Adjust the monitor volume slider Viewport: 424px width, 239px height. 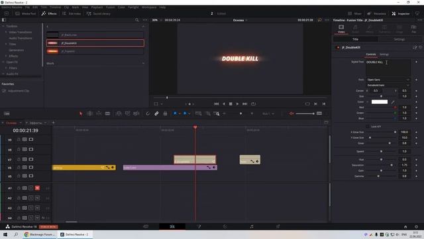305,114
